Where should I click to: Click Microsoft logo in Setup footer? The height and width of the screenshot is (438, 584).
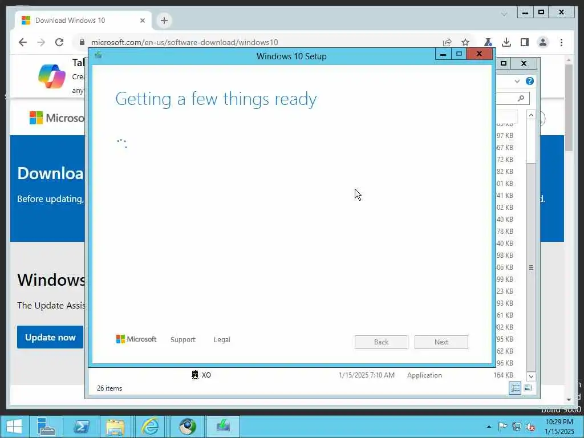pyautogui.click(x=136, y=339)
